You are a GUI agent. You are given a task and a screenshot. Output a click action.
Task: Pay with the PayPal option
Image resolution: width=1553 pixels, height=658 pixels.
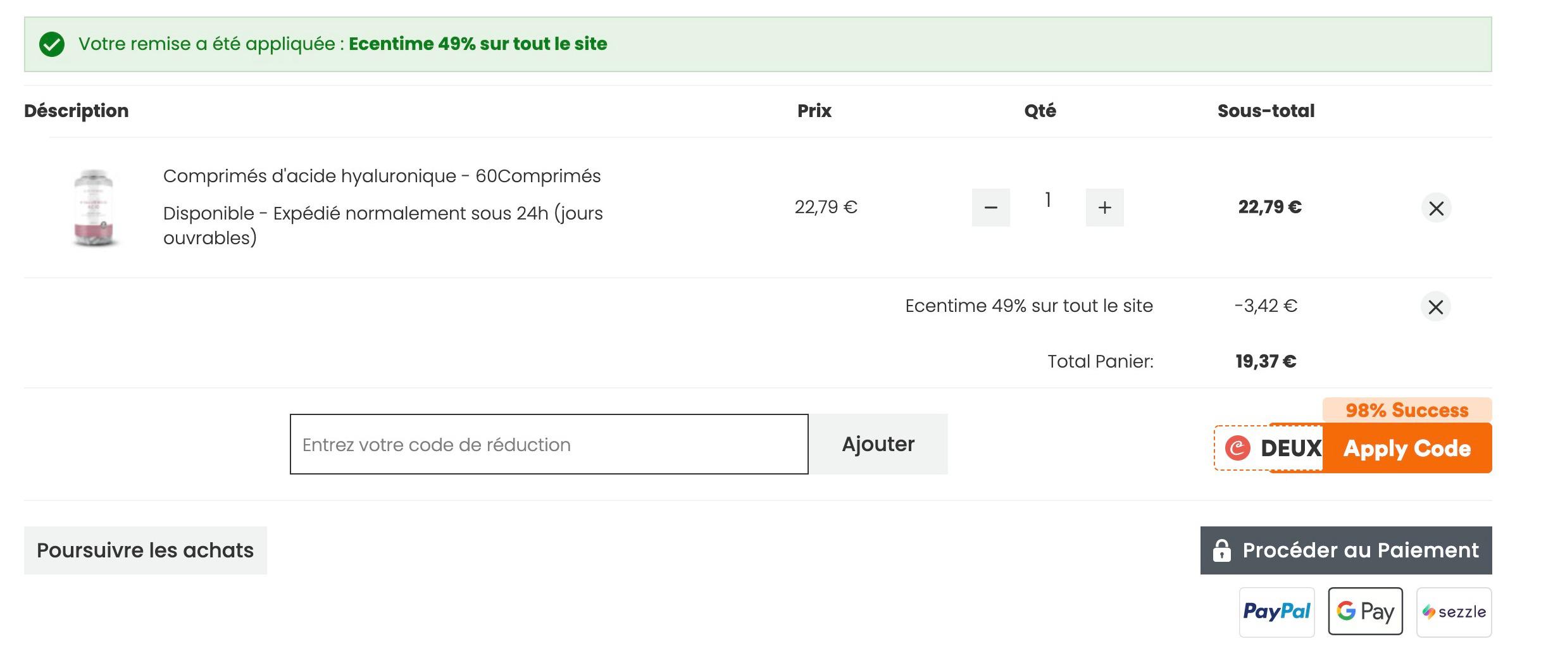(x=1276, y=612)
